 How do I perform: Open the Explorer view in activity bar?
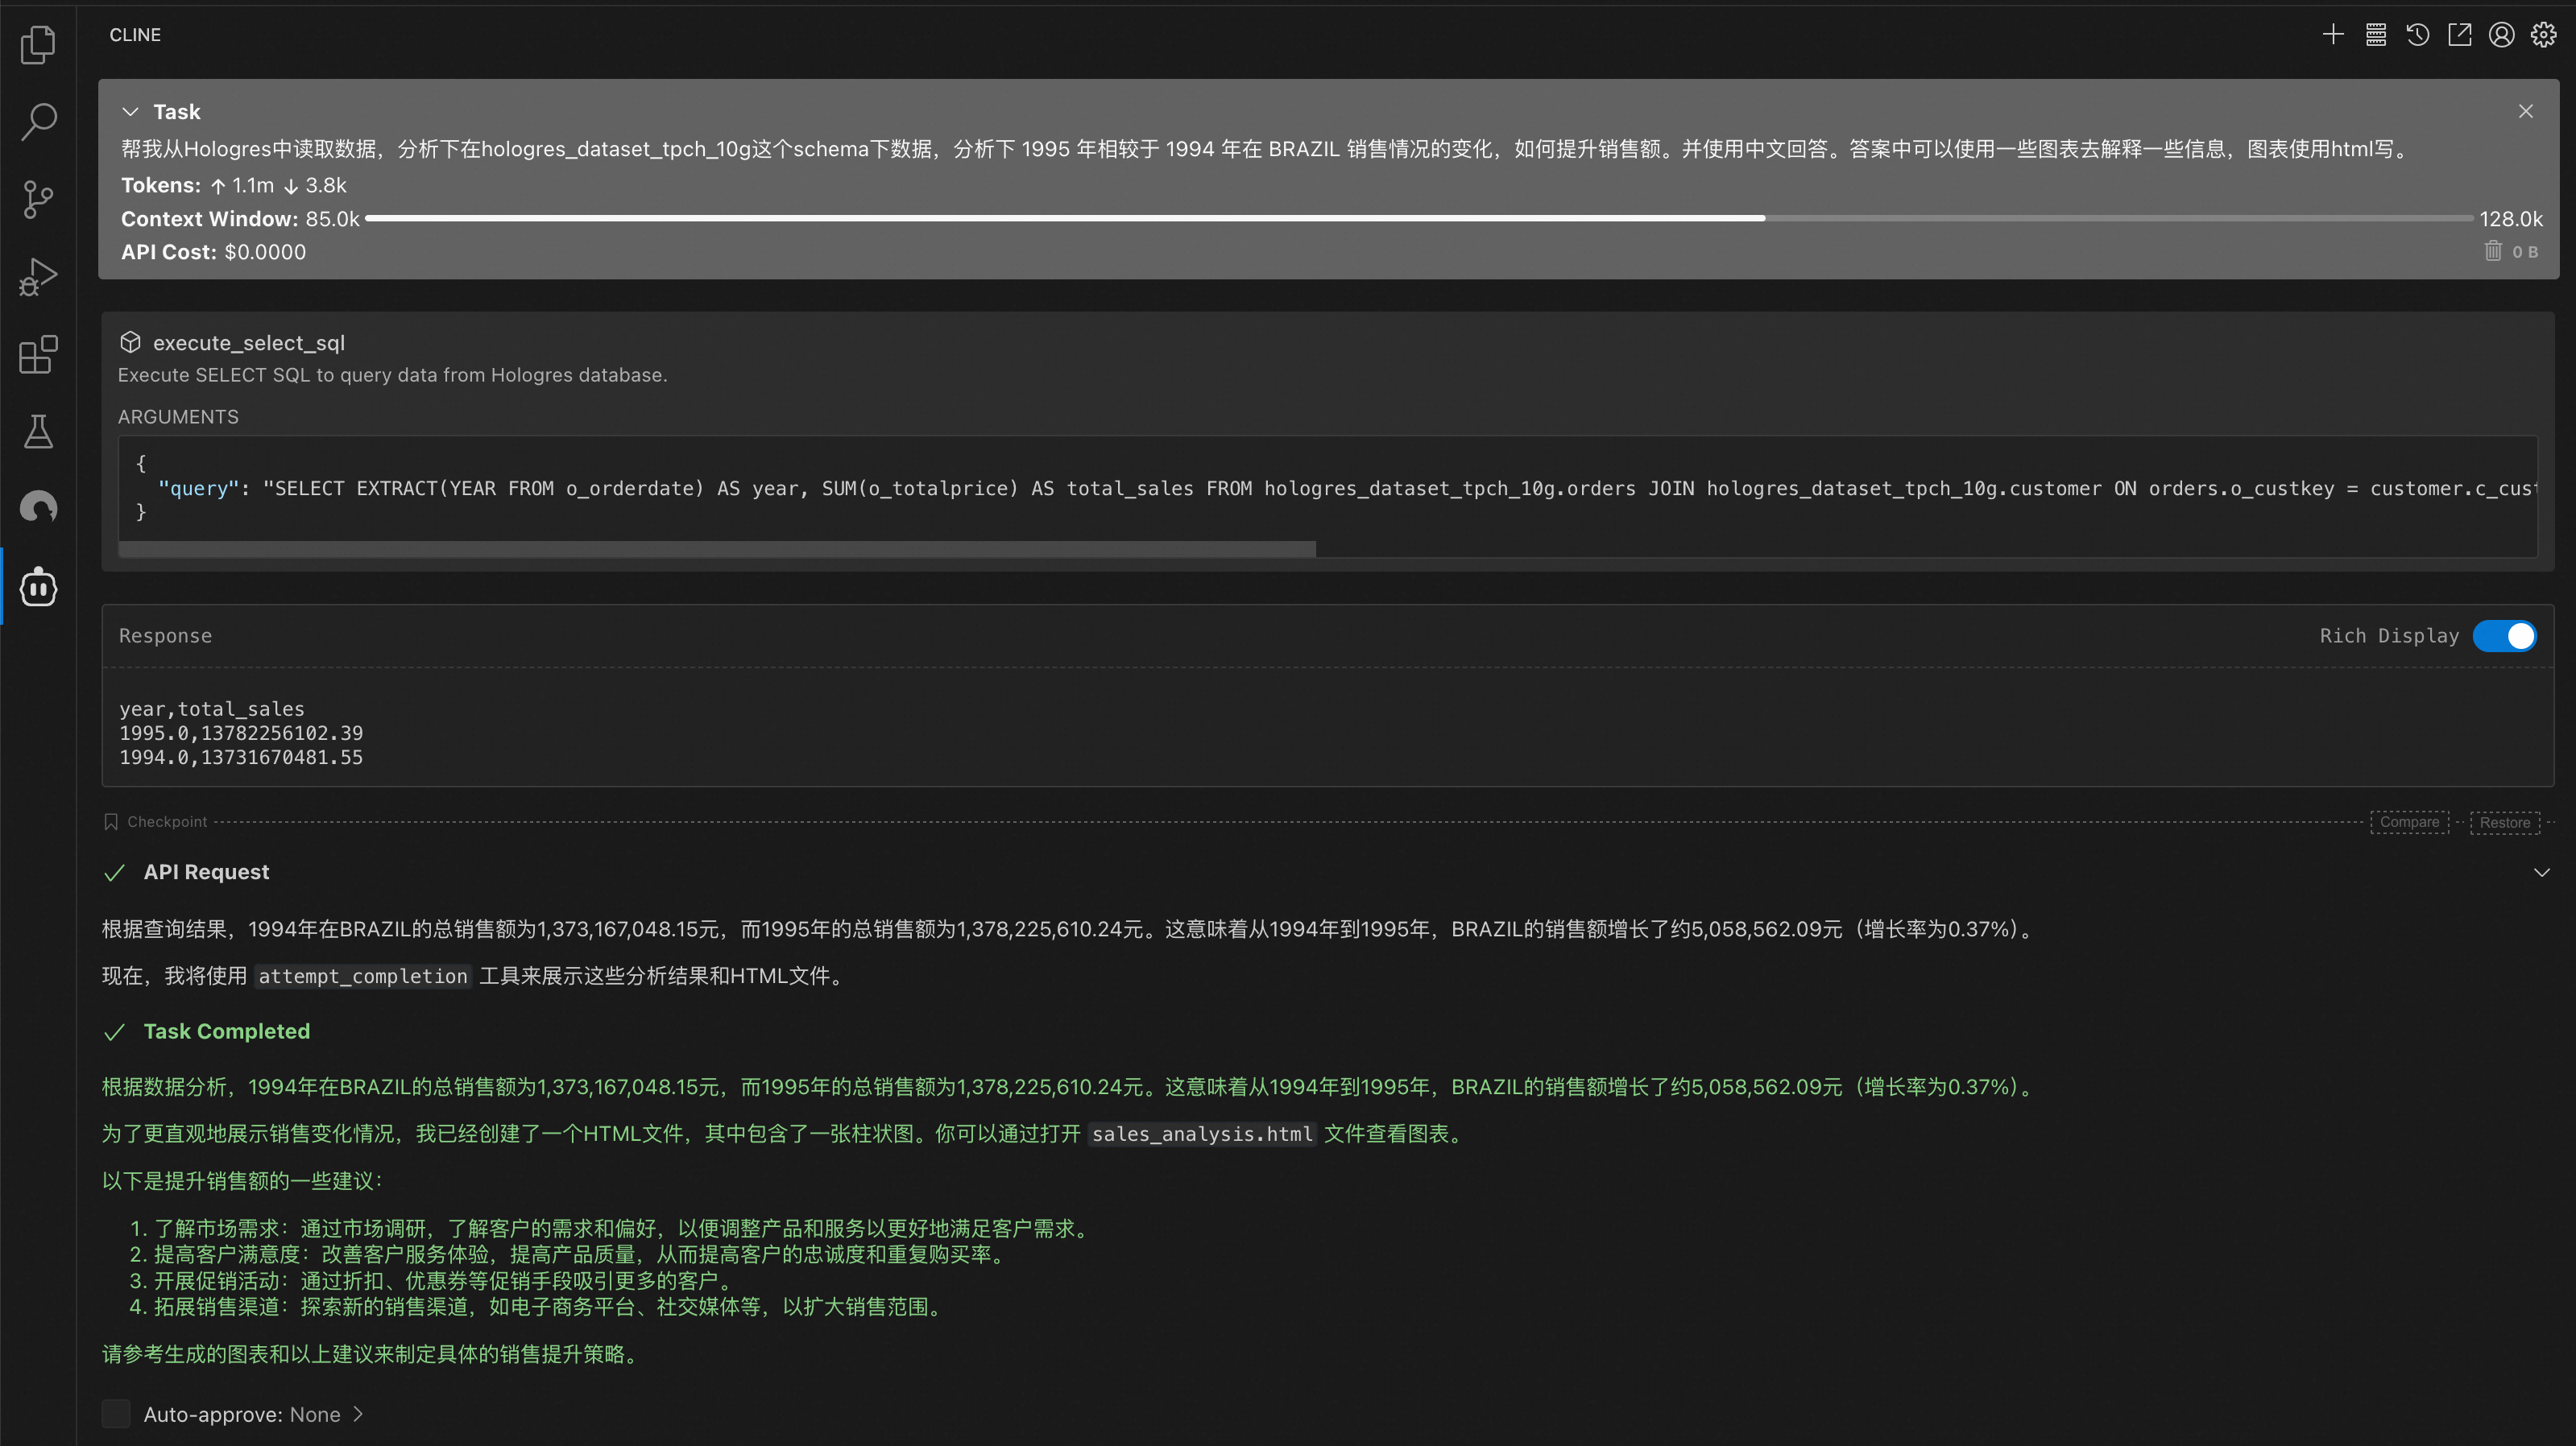[38, 44]
